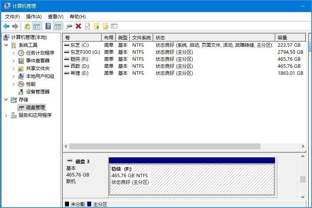
Task: Sort by the 类型 column header
Action: (123, 37)
